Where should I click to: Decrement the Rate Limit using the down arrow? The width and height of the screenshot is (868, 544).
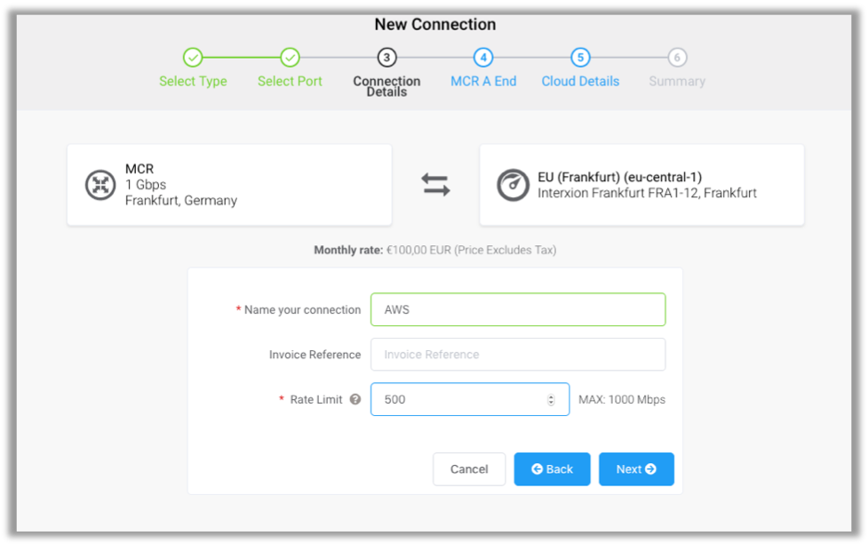pos(551,403)
